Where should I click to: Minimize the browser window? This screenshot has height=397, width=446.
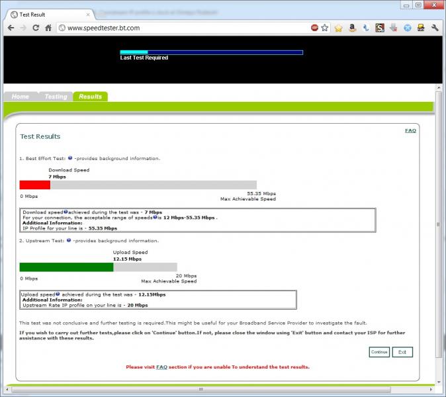(x=406, y=5)
